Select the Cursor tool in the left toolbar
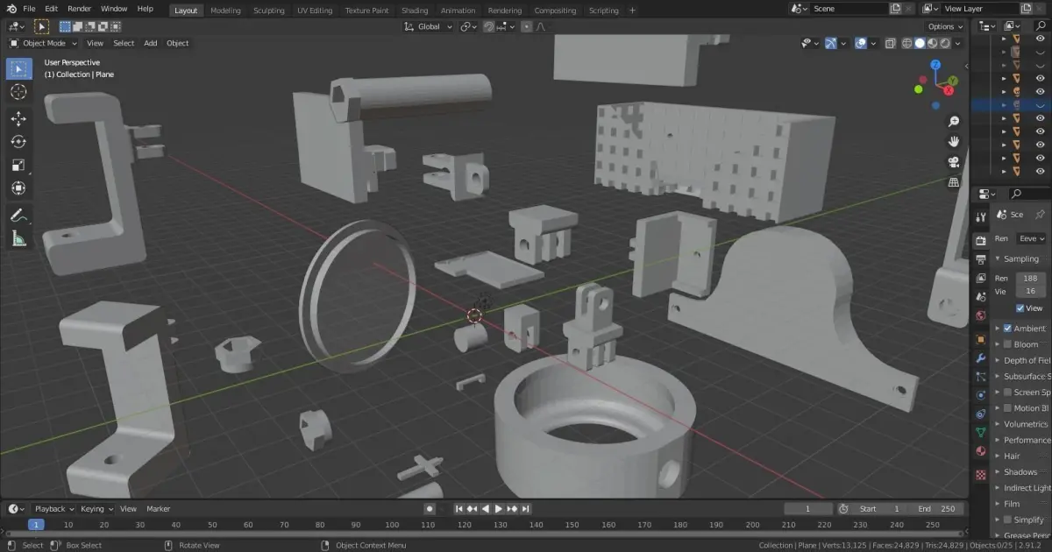 [x=18, y=92]
